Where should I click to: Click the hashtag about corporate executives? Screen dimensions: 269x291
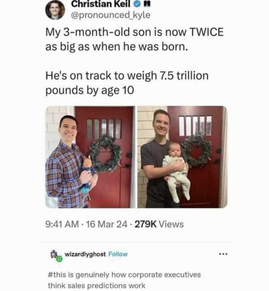coord(124,280)
